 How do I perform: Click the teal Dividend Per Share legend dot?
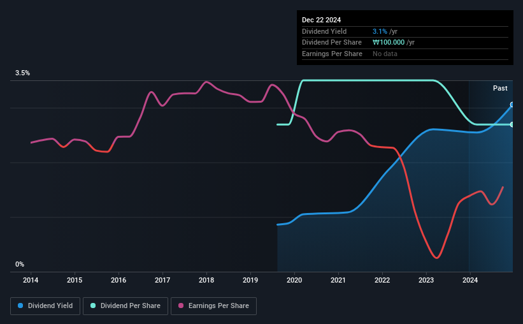[x=93, y=306]
